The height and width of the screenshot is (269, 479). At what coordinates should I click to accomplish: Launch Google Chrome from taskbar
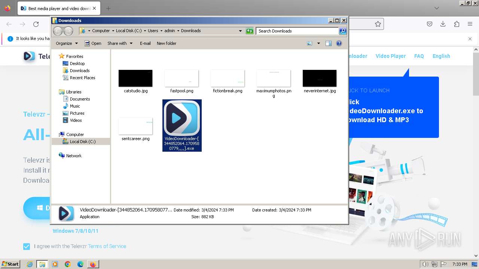68,264
